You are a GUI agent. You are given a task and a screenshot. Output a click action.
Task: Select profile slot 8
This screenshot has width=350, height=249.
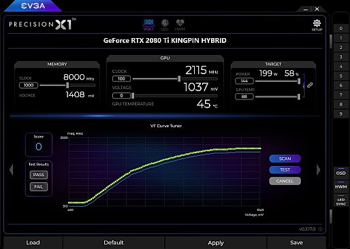point(341,105)
